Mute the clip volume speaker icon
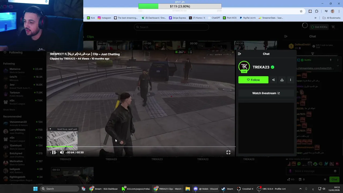343x193 pixels. (62, 152)
